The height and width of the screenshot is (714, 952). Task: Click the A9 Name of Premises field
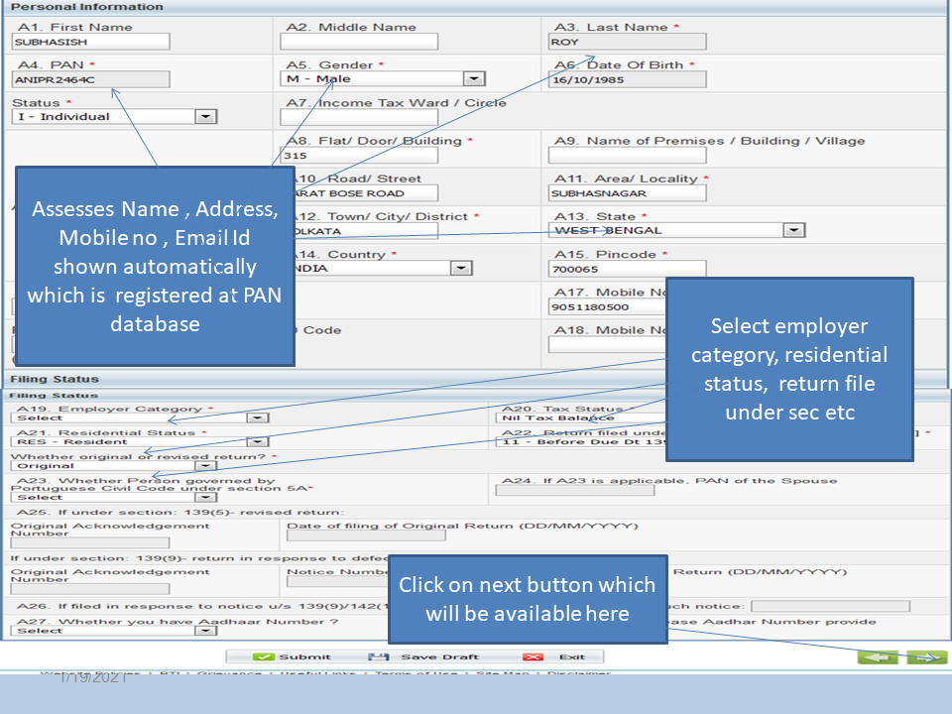(x=627, y=156)
